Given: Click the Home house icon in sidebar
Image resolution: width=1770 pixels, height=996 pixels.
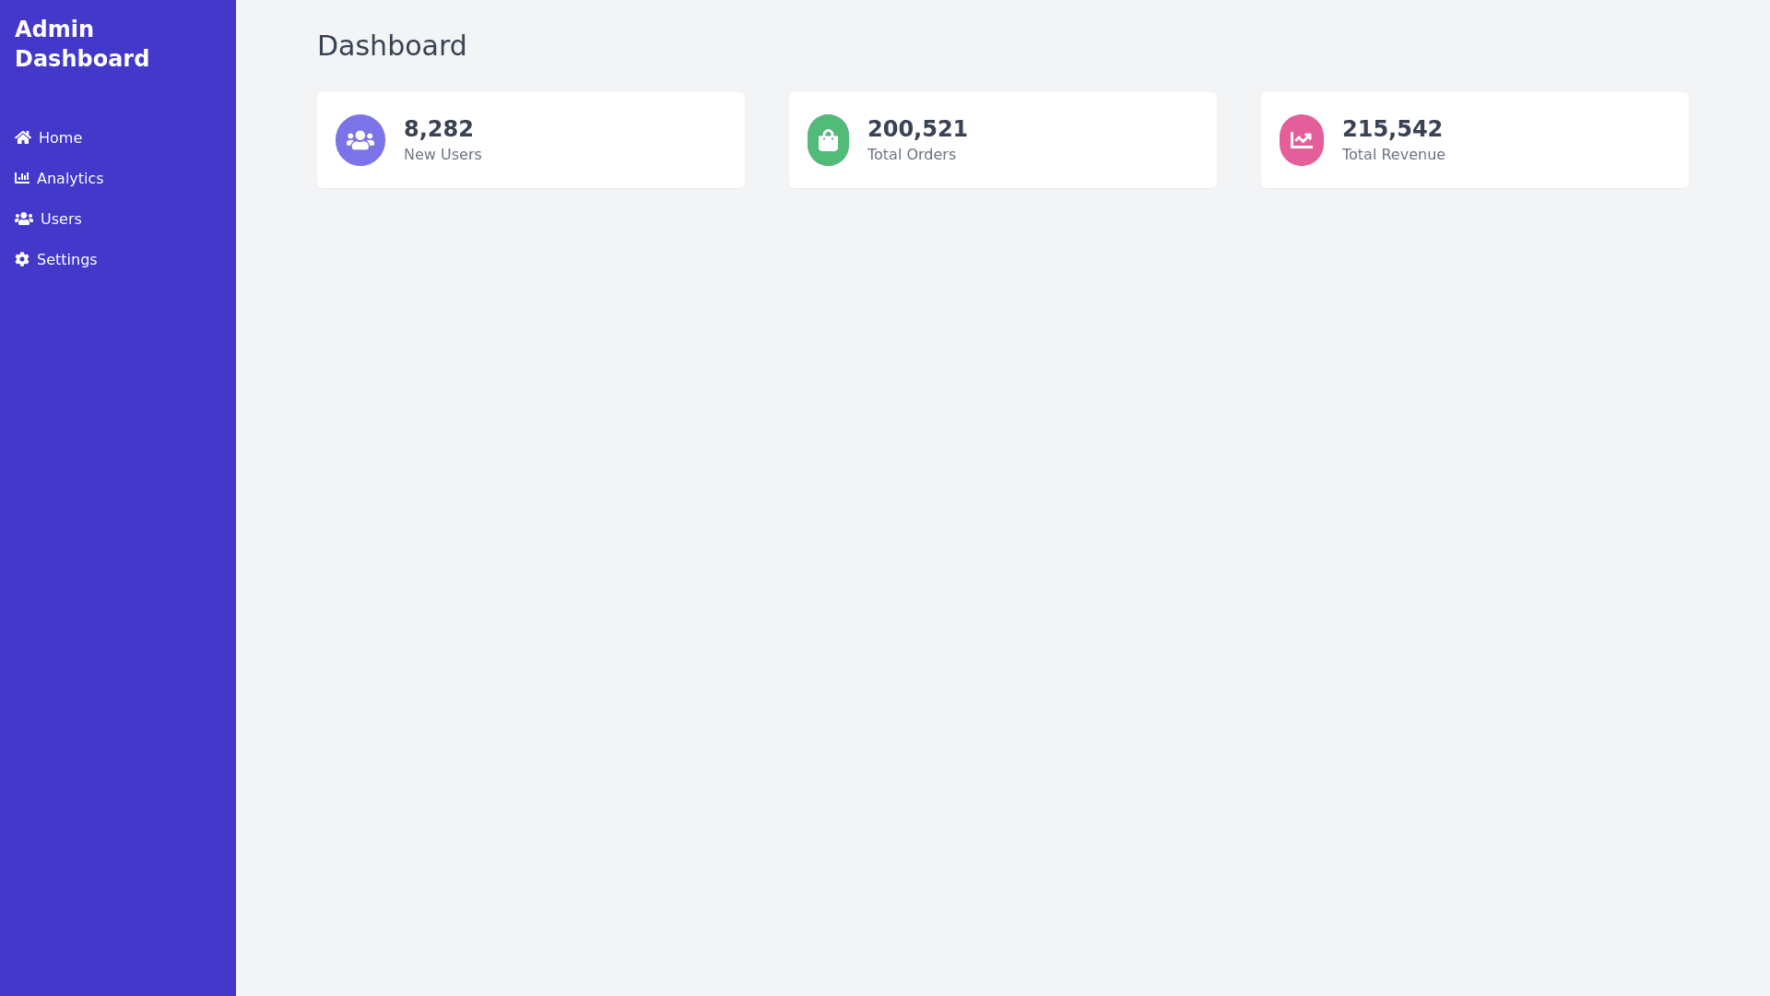Looking at the screenshot, I should click(x=23, y=137).
